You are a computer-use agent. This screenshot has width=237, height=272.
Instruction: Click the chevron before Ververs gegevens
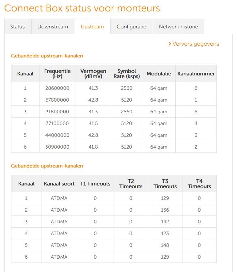click(170, 44)
